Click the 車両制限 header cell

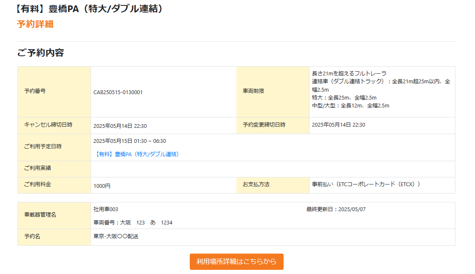254,91
